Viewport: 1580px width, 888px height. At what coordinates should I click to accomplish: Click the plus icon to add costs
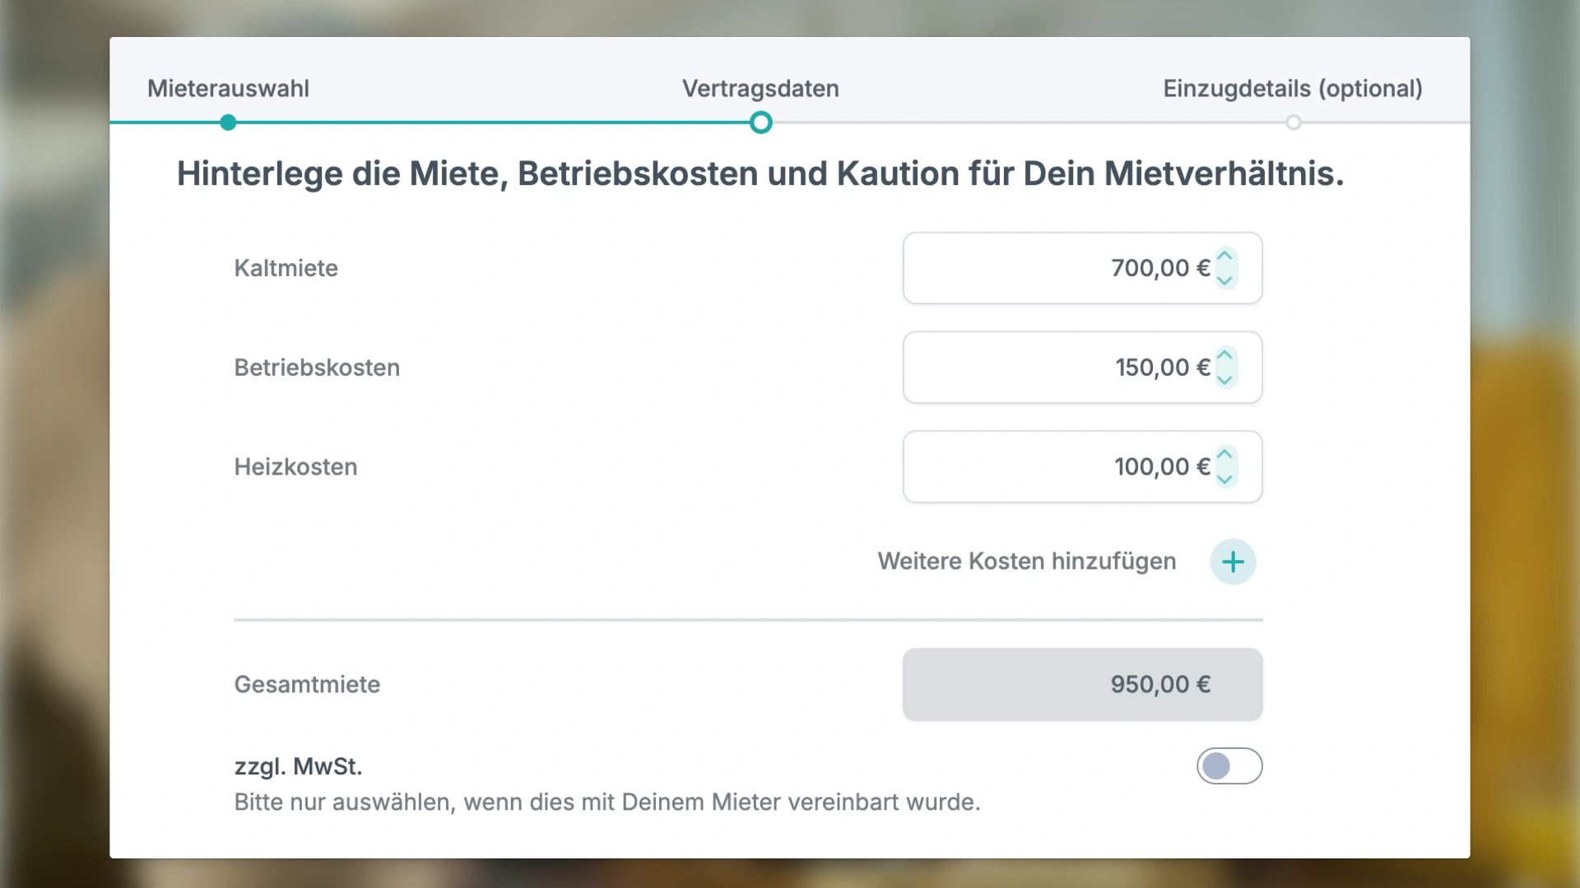click(x=1233, y=562)
